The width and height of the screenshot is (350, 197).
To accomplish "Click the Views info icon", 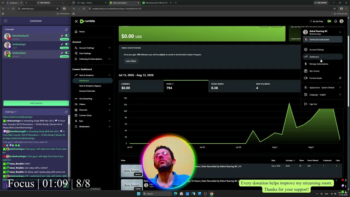I will point(173,84).
